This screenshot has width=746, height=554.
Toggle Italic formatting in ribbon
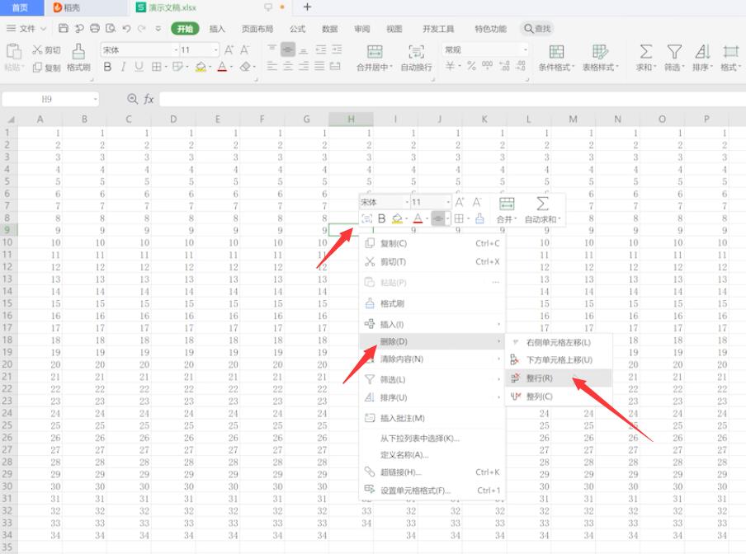(x=123, y=67)
